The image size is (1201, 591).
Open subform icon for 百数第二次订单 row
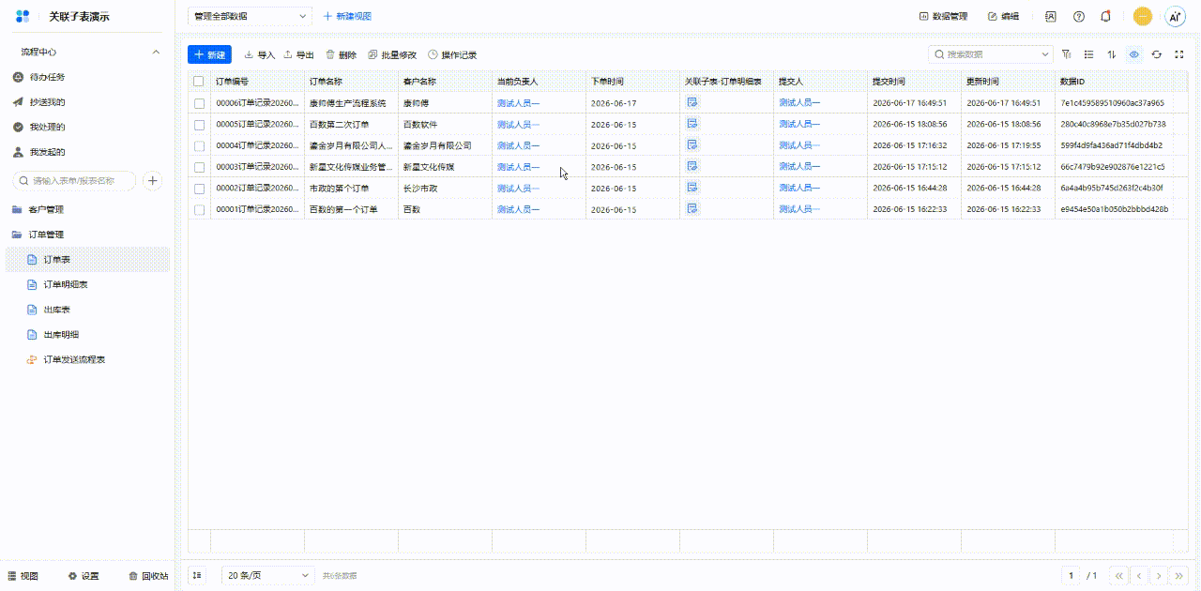[x=692, y=124]
